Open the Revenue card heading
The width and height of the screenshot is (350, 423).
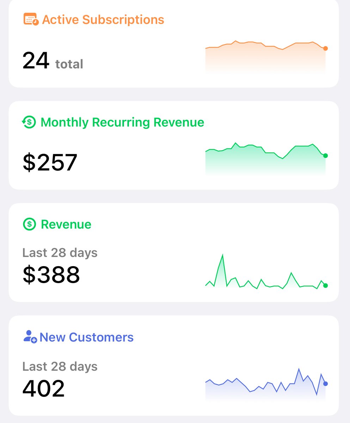[x=66, y=224]
